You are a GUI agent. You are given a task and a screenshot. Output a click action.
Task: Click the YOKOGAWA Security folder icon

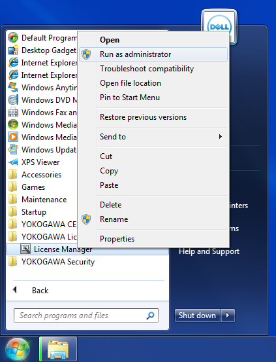point(13,262)
